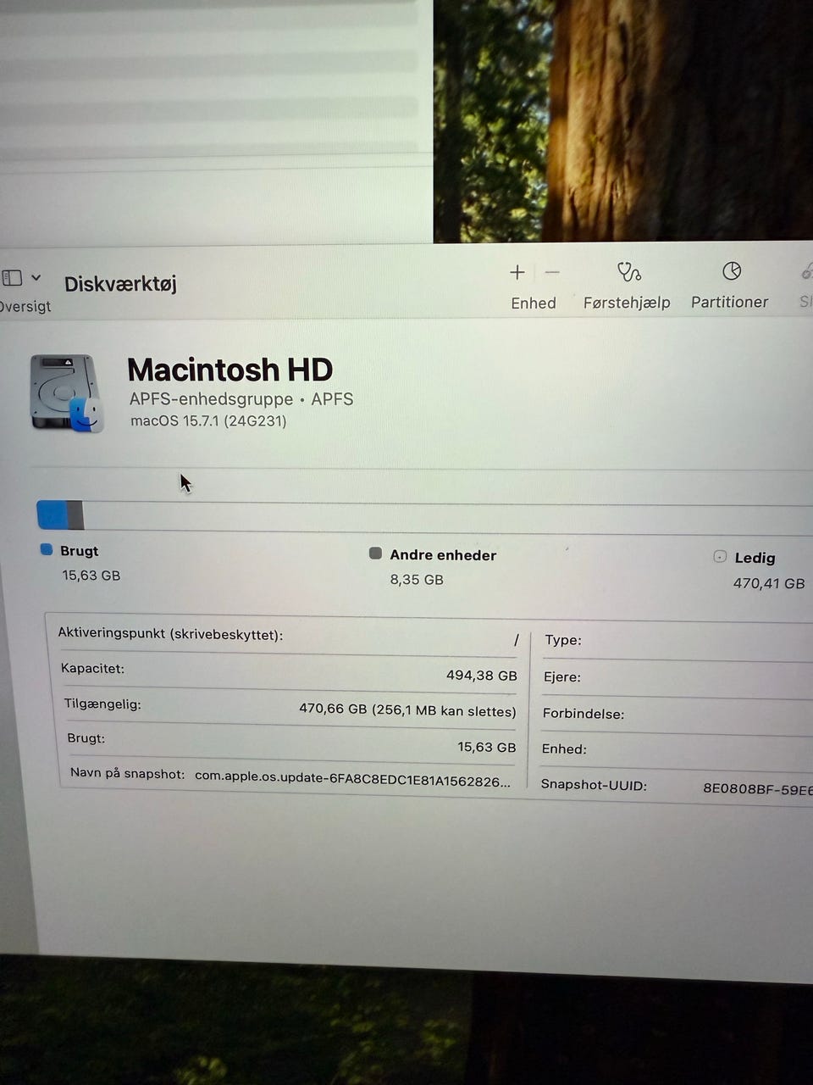
Task: Click the blue Brugt segment of usage bar
Action: point(53,515)
